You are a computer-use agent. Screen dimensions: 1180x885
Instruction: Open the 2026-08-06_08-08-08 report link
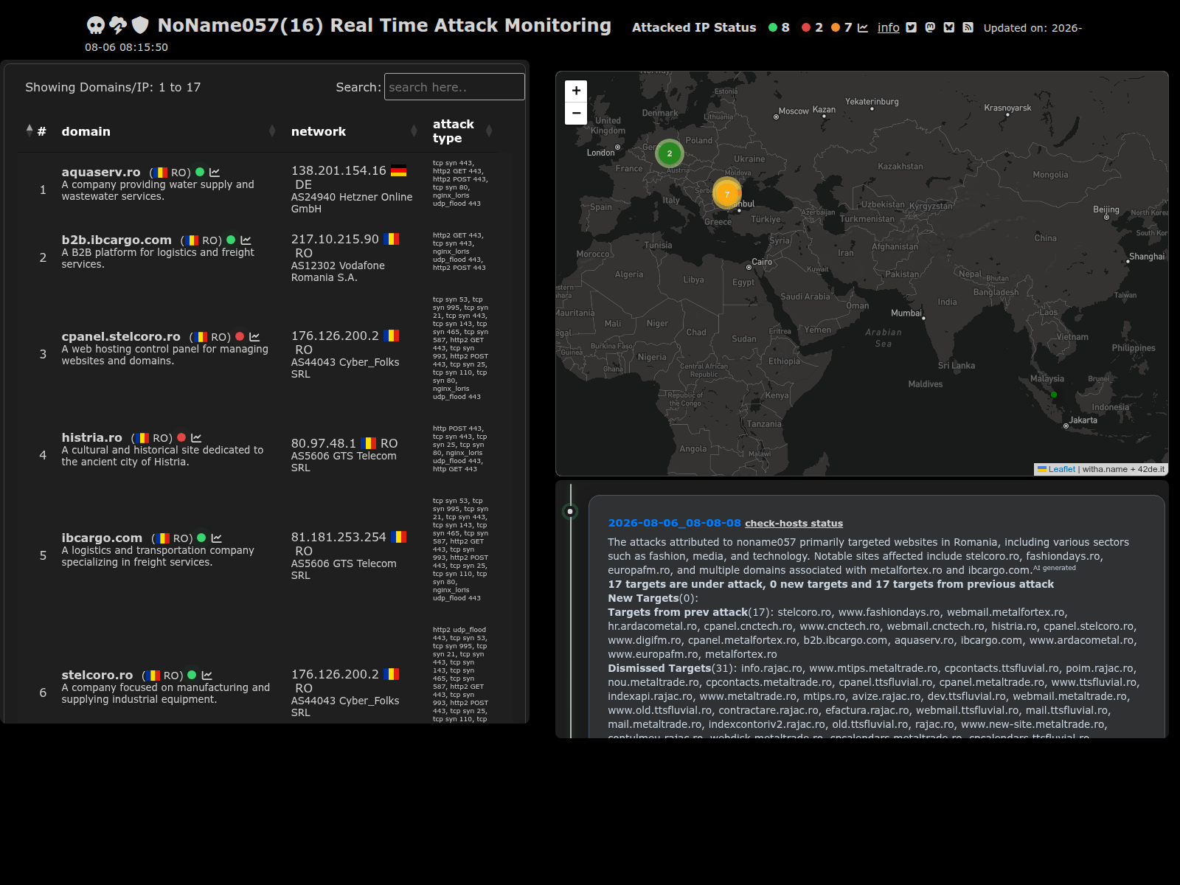pos(674,523)
